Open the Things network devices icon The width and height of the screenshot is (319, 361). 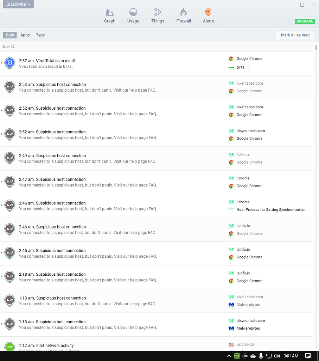(158, 13)
